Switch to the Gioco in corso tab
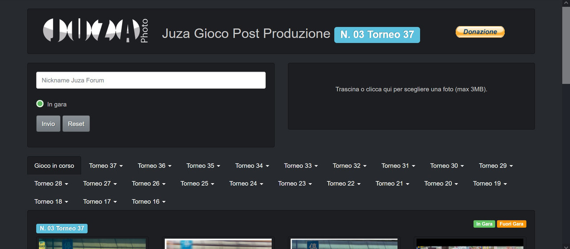The width and height of the screenshot is (570, 249). (54, 165)
